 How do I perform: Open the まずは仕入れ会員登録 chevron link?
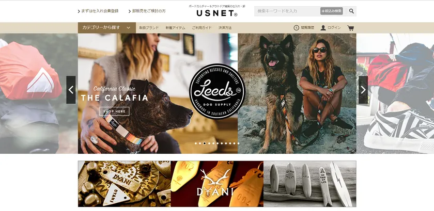tap(98, 11)
